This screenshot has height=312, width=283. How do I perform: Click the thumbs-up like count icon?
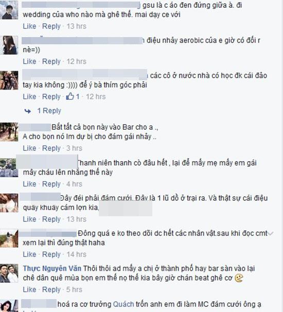pos(70,96)
